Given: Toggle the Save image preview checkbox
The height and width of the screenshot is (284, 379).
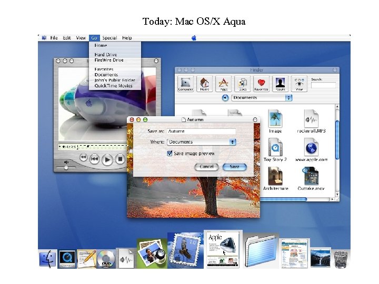Looking at the screenshot, I should click(169, 154).
